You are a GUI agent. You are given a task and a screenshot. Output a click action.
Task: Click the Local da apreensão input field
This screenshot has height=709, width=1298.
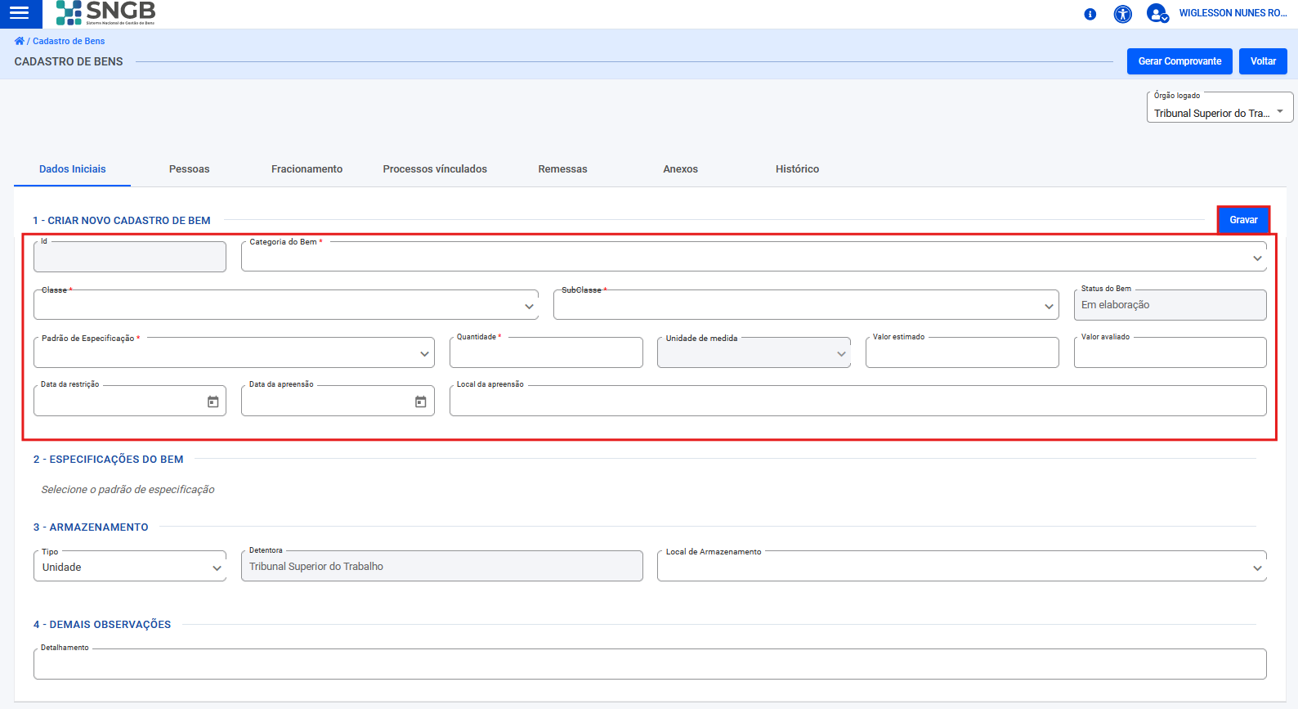click(x=857, y=401)
